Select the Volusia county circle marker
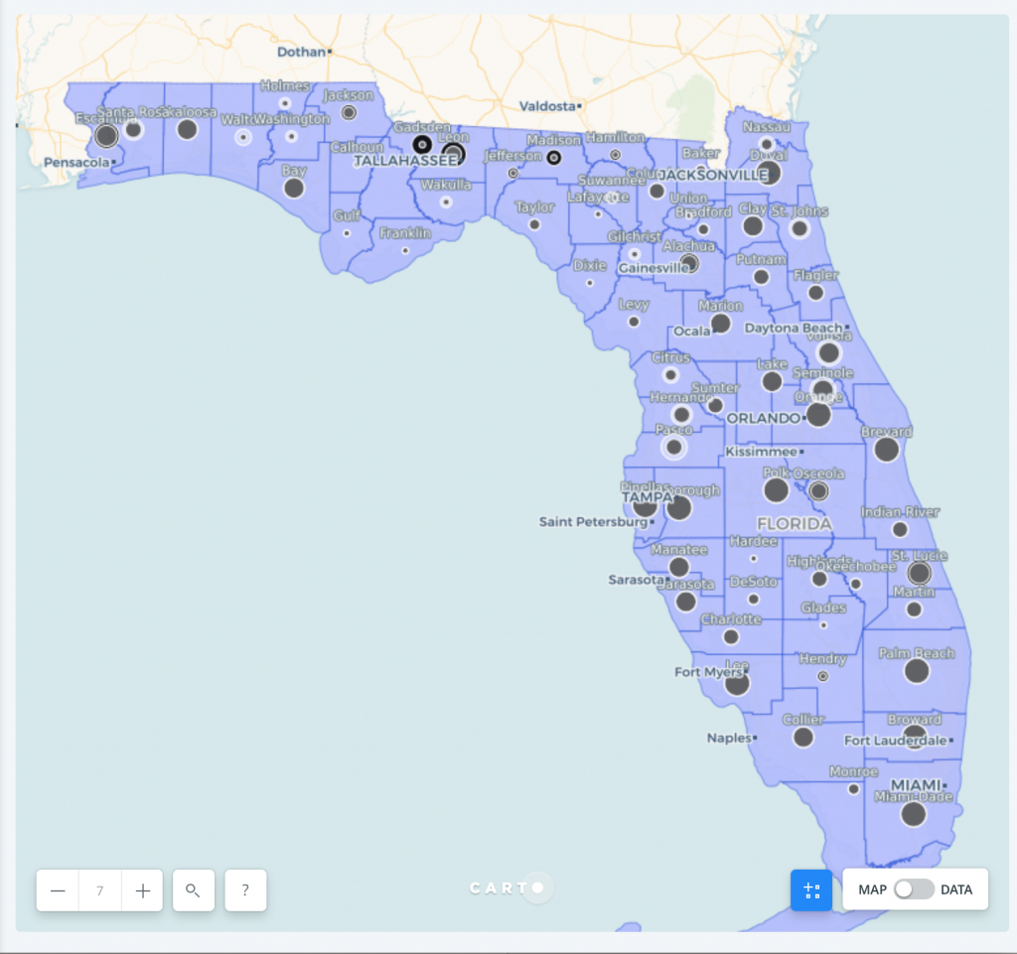Viewport: 1017px width, 954px height. click(x=829, y=352)
